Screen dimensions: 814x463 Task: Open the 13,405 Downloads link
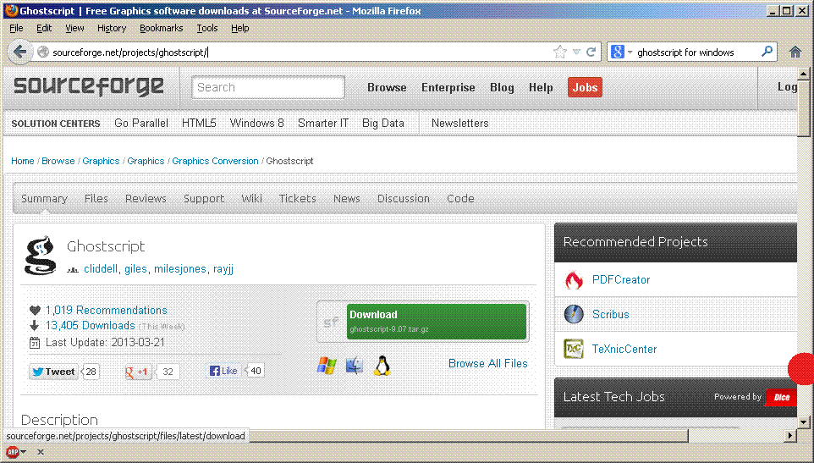91,325
